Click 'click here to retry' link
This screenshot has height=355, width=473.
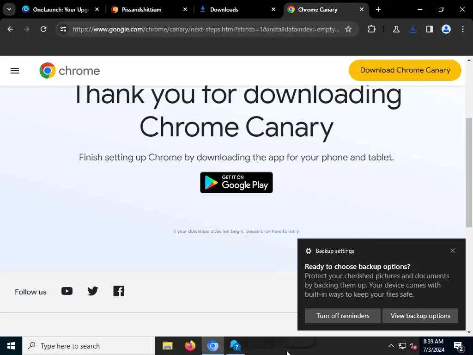click(x=280, y=232)
